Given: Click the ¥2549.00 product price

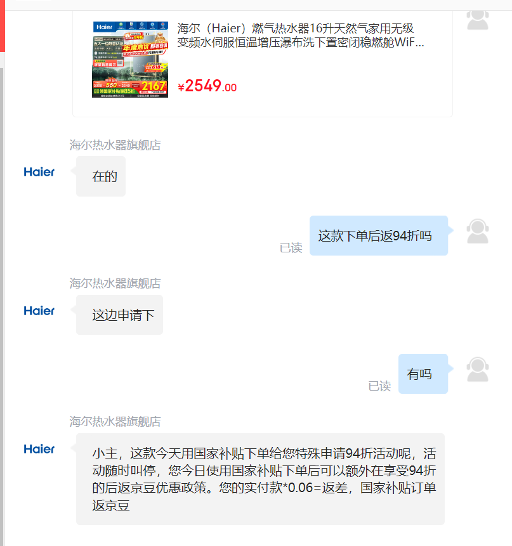Looking at the screenshot, I should pos(207,86).
